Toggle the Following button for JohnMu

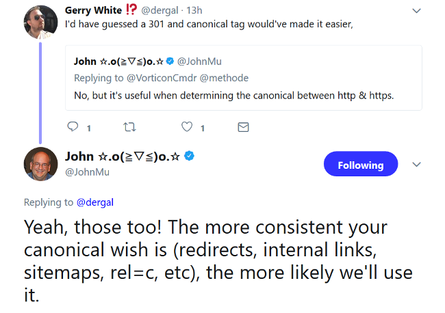(x=360, y=165)
